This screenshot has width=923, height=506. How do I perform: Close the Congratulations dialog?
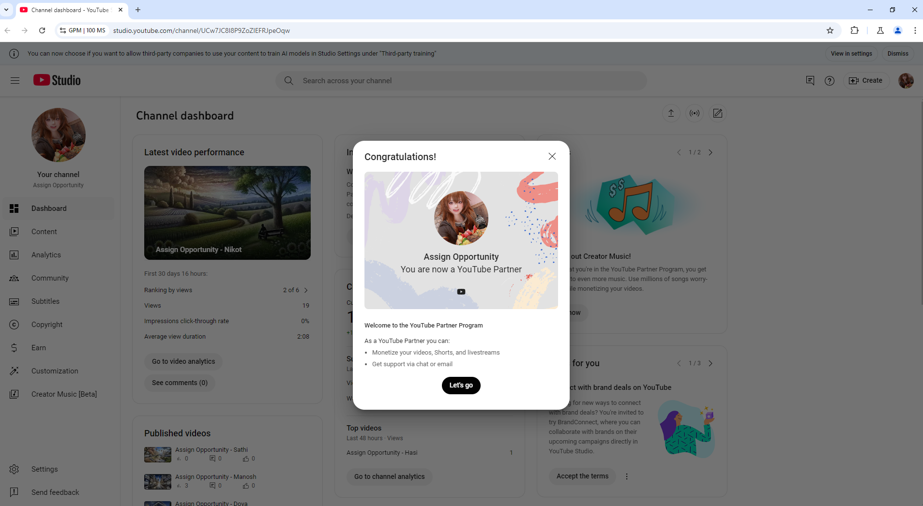552,156
